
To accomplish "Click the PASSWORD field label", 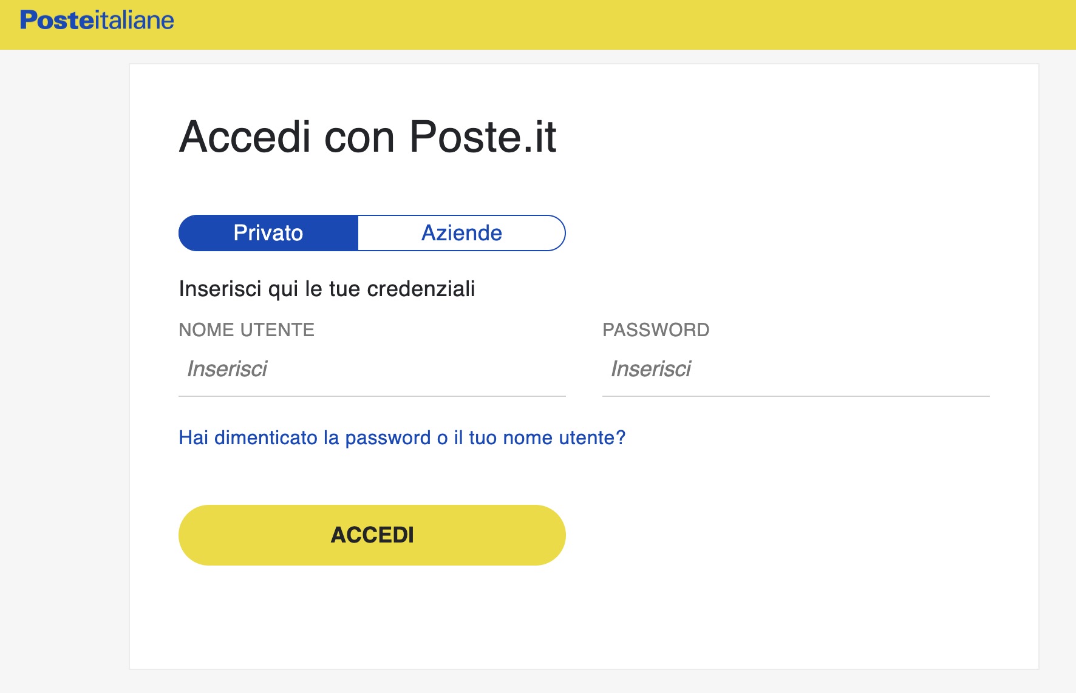I will coord(656,330).
